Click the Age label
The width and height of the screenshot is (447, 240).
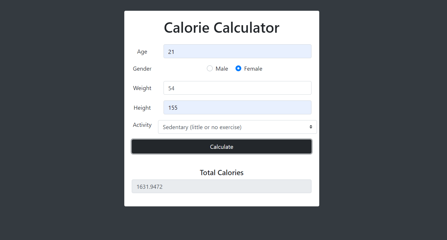point(142,52)
